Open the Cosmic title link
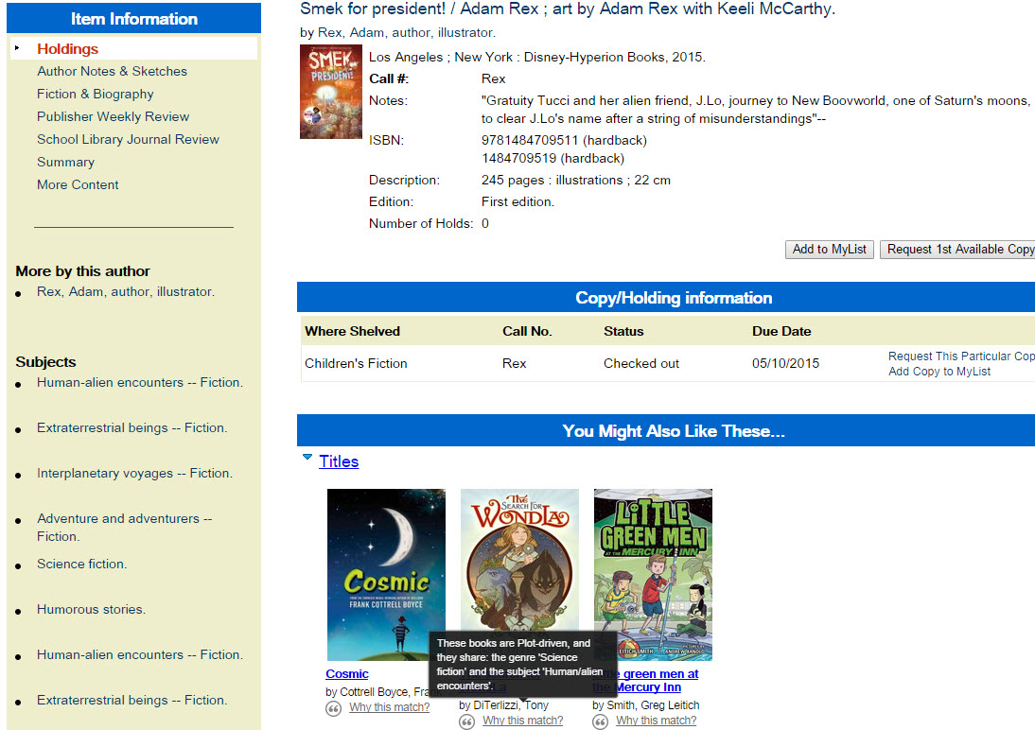Image resolution: width=1035 pixels, height=730 pixels. tap(346, 673)
